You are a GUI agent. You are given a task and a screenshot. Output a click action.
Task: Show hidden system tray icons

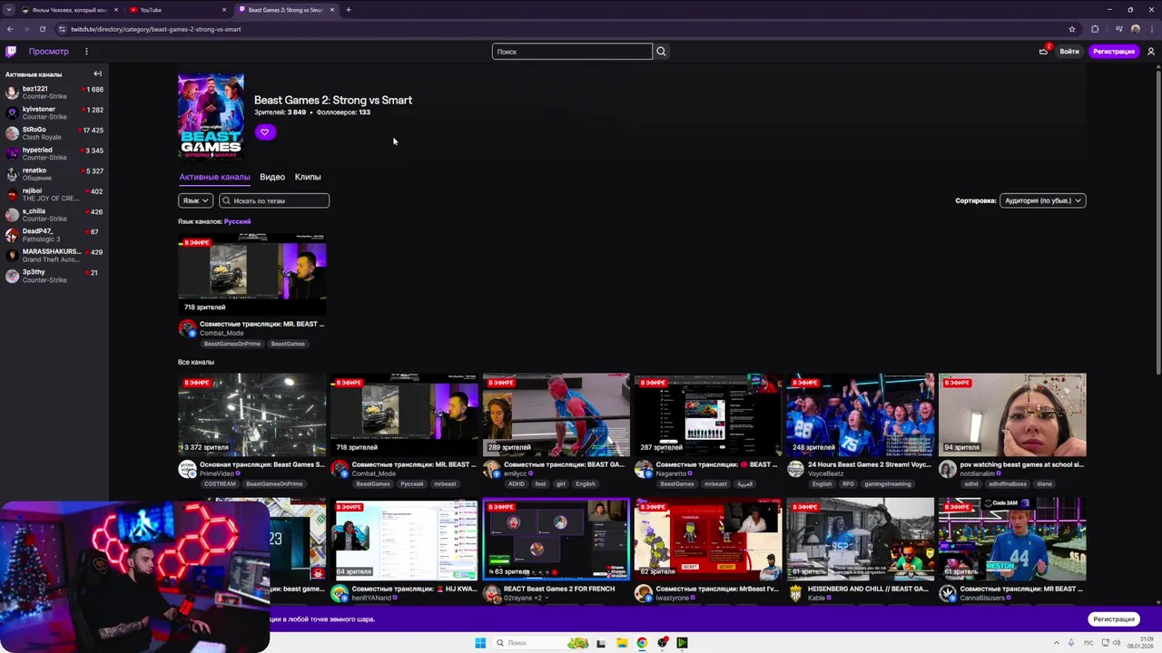coord(1056,643)
